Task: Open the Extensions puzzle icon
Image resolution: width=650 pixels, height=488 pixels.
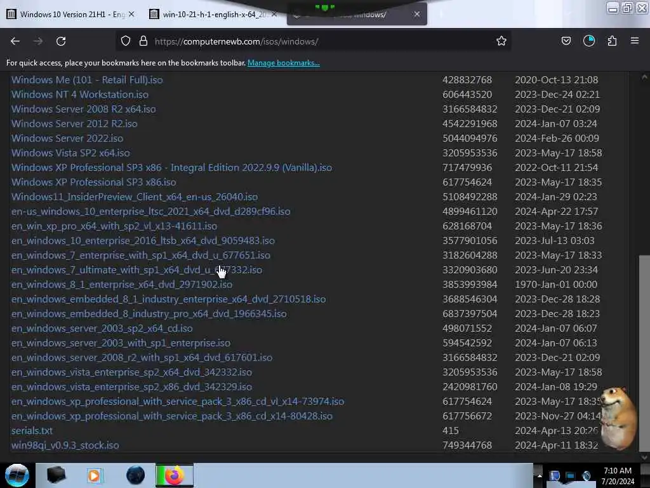Action: coord(612,41)
